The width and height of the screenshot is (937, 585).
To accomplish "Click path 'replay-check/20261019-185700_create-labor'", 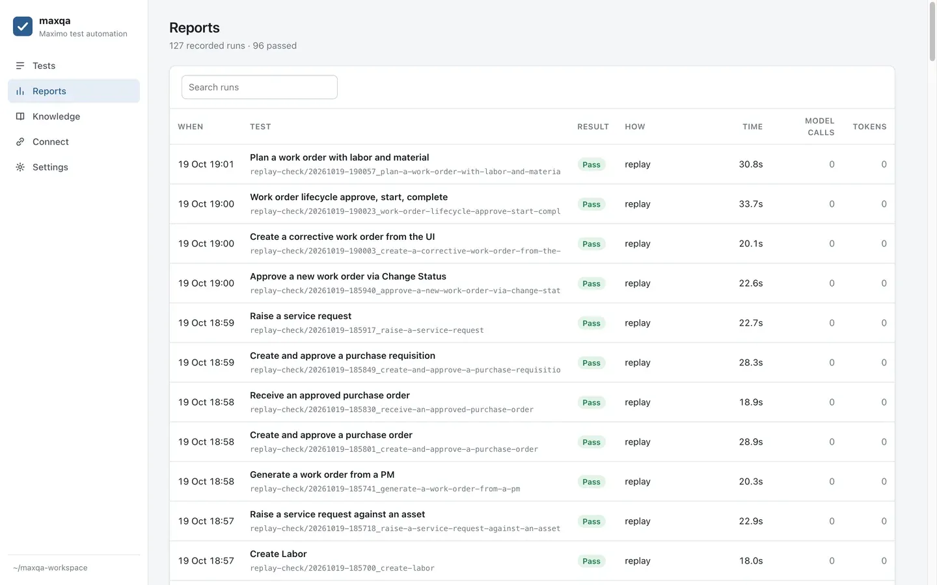I will [x=342, y=568].
